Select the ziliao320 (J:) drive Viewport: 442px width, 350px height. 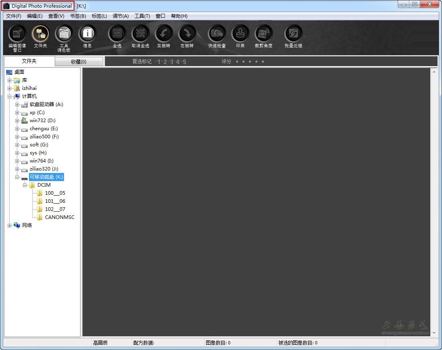click(x=44, y=169)
